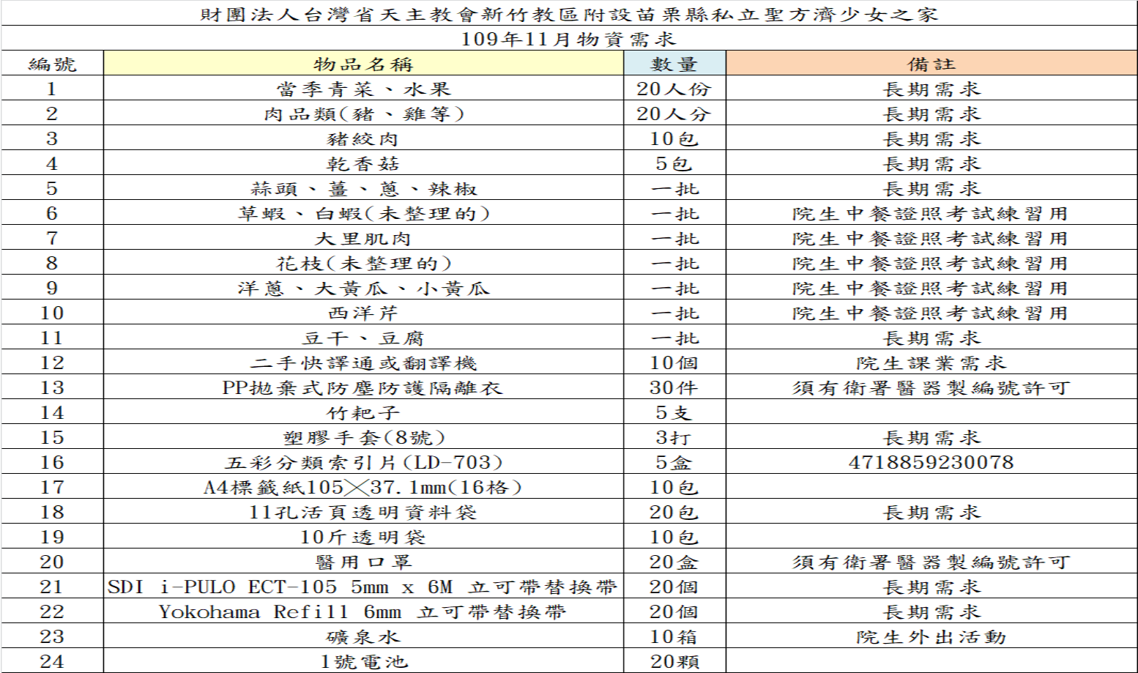Screen dimensions: 1138x673
Task: Select the cell PP拋棄式防塵防護隔離衣
Action: click(363, 387)
